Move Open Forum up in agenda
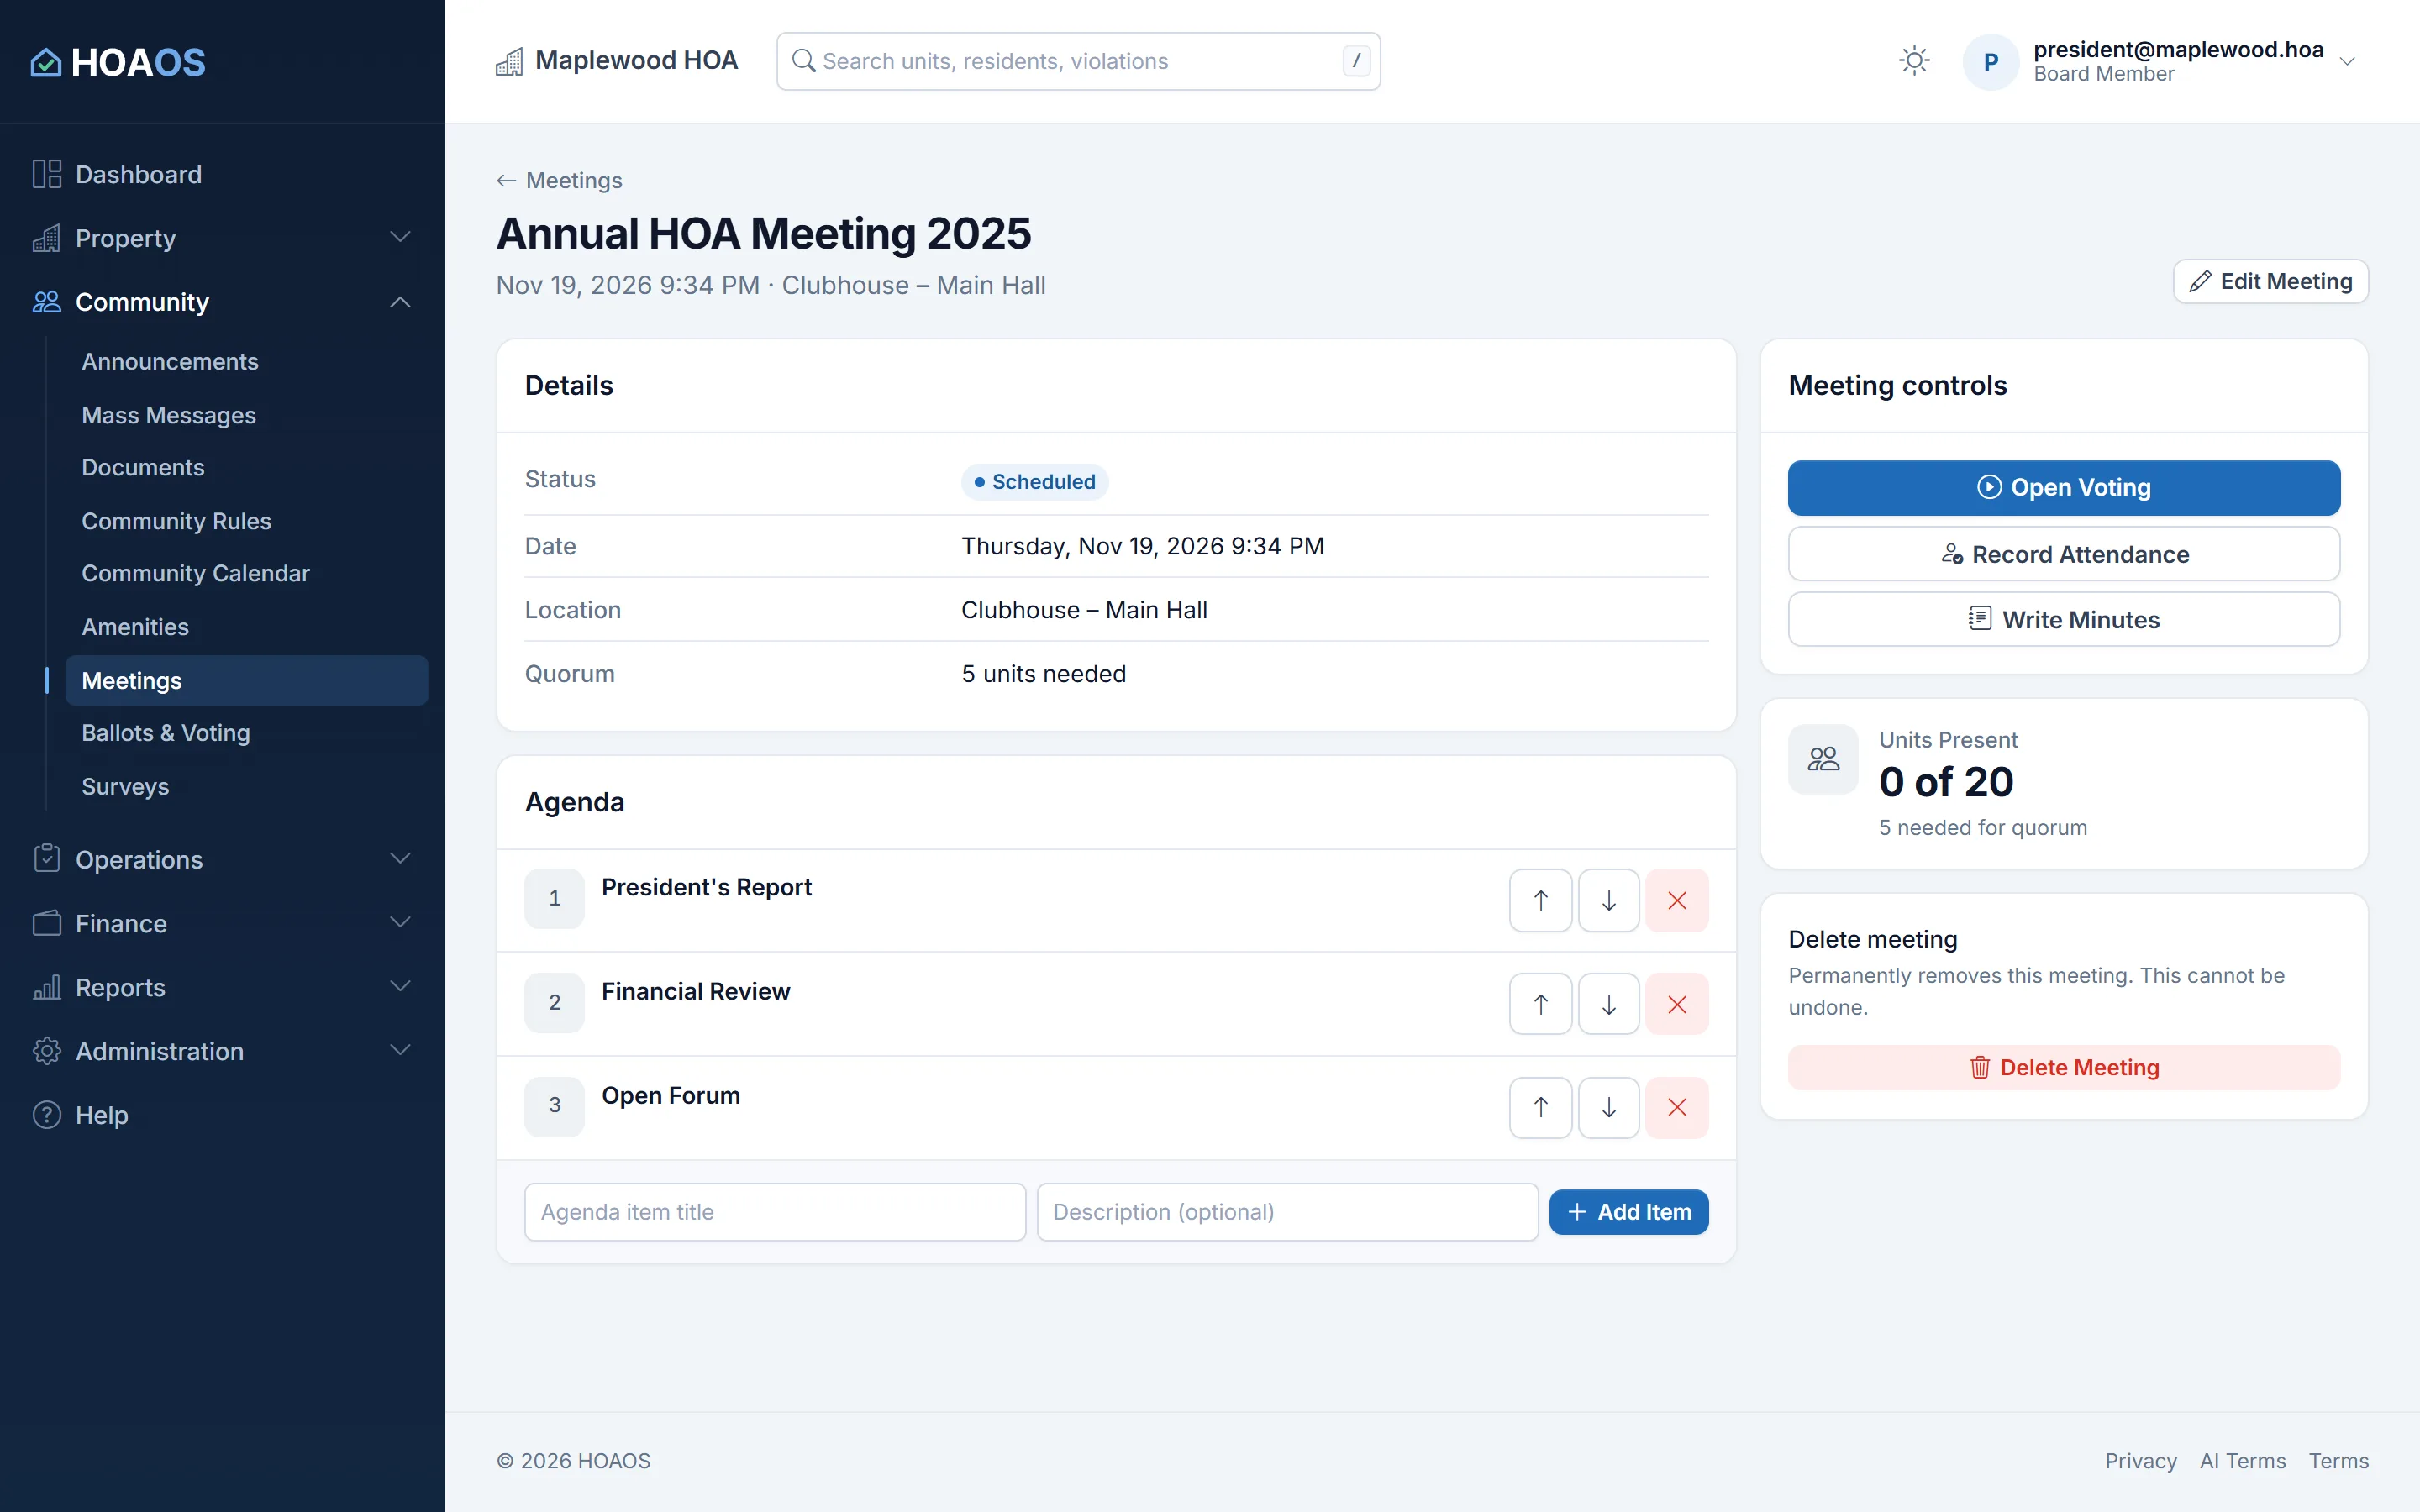2420x1512 pixels. [x=1540, y=1107]
